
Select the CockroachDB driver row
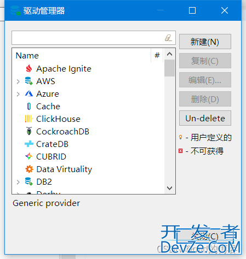pos(88,131)
